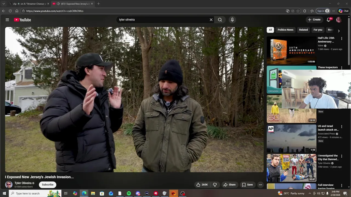
Task: Mute the YouTube tab via speaker icon
Action: pos(58,4)
